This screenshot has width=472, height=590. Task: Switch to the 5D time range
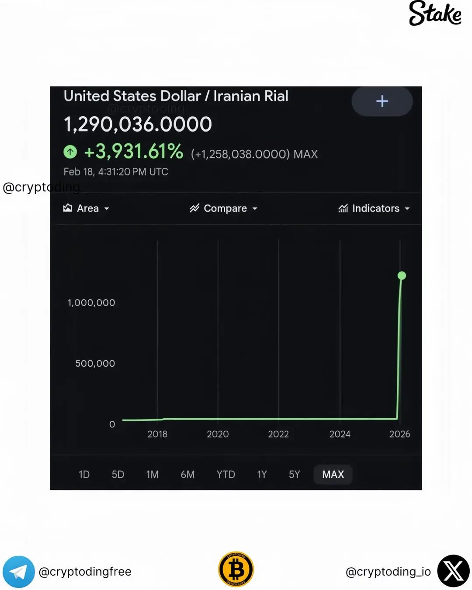click(118, 475)
